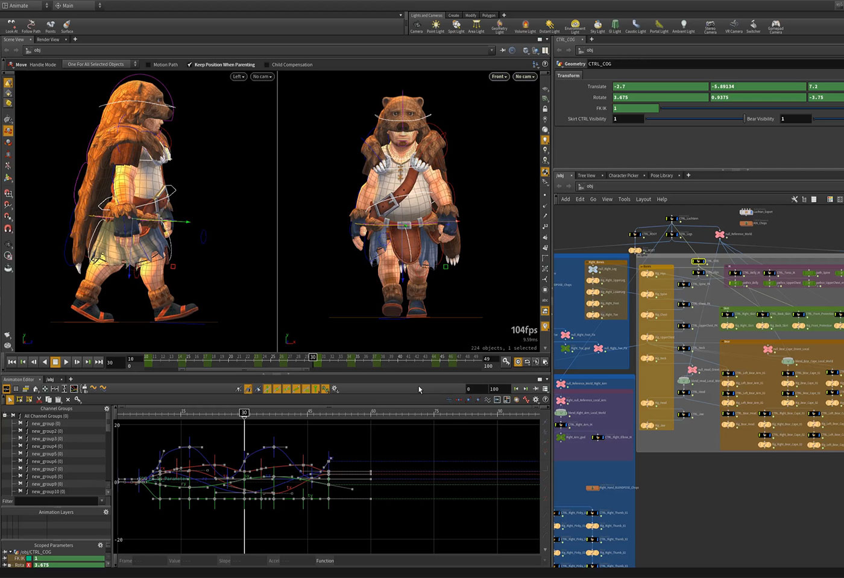Viewport: 844px width, 578px height.
Task: Open the Left viewport view menu
Action: click(x=239, y=76)
